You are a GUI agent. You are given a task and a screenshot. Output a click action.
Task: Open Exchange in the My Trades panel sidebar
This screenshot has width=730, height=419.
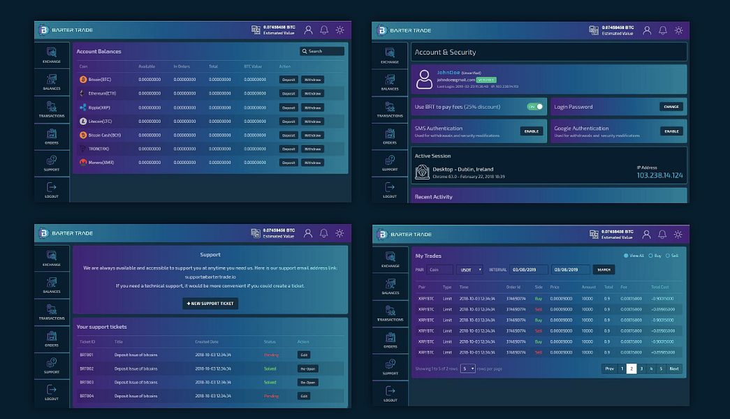click(x=390, y=260)
